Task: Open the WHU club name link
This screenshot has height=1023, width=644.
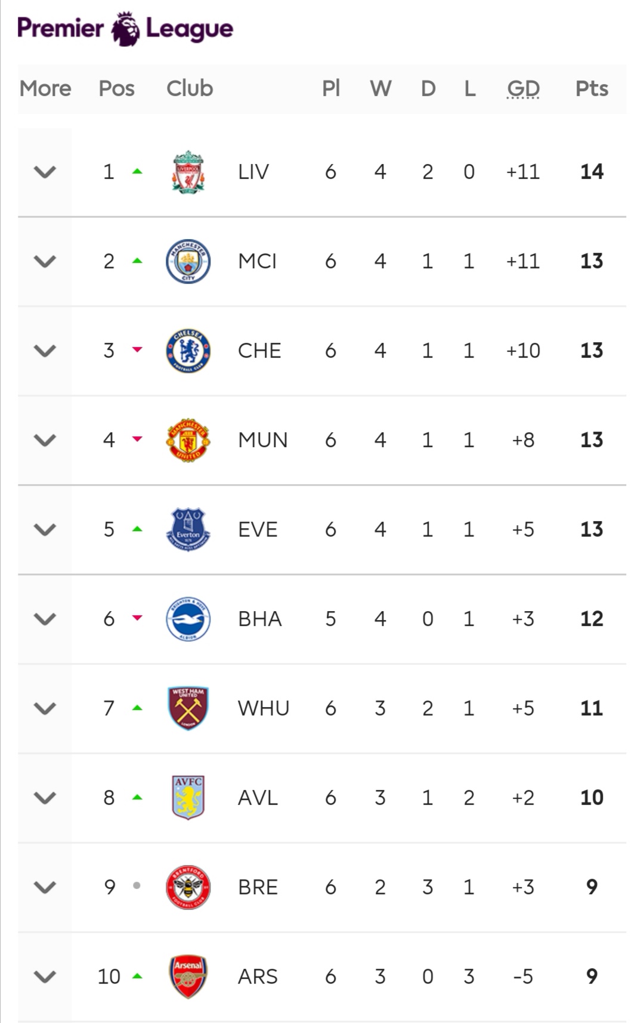Action: coord(264,708)
